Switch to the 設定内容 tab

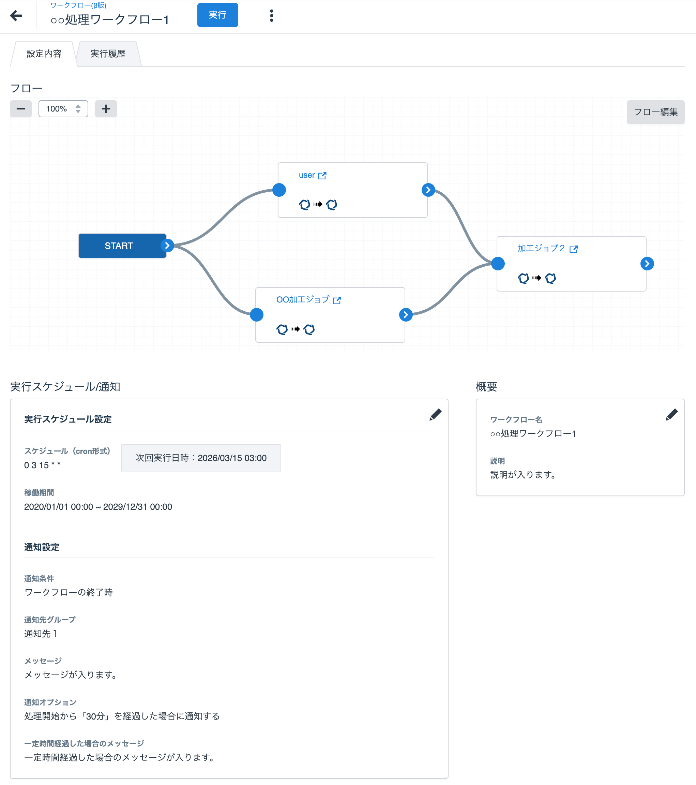pos(44,54)
